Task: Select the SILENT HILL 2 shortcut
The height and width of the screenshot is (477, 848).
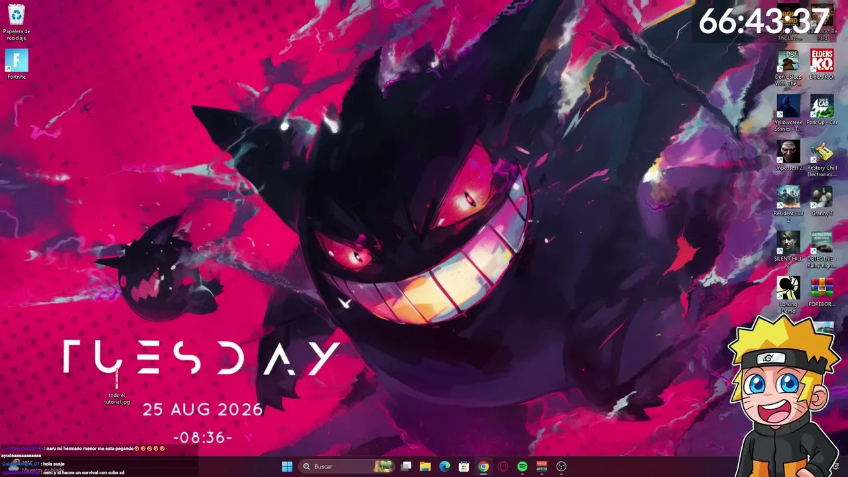Action: [x=788, y=250]
